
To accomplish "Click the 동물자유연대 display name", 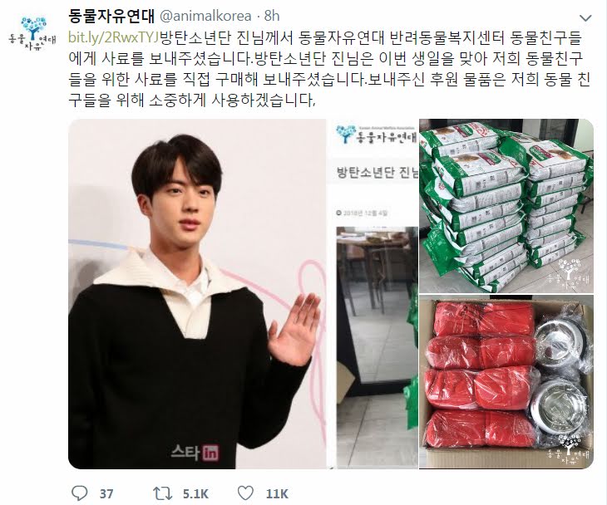I will (111, 16).
